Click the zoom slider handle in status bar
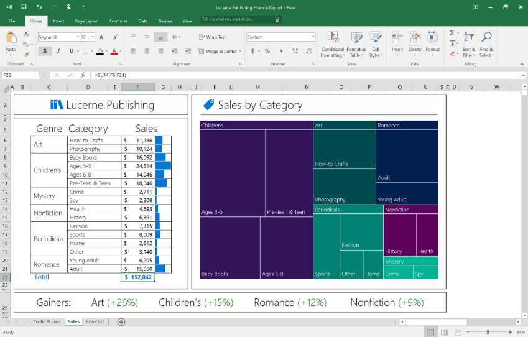 click(x=488, y=332)
